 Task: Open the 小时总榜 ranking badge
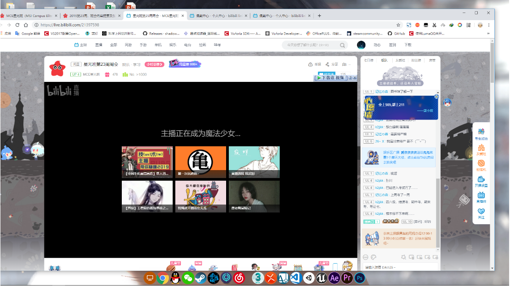(x=154, y=64)
